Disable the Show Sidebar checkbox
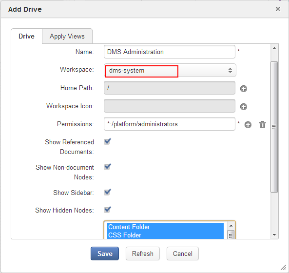The width and height of the screenshot is (289, 273). coord(107,192)
